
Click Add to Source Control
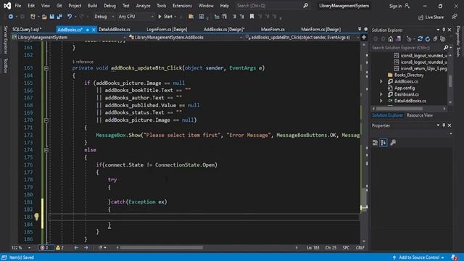tap(419, 257)
